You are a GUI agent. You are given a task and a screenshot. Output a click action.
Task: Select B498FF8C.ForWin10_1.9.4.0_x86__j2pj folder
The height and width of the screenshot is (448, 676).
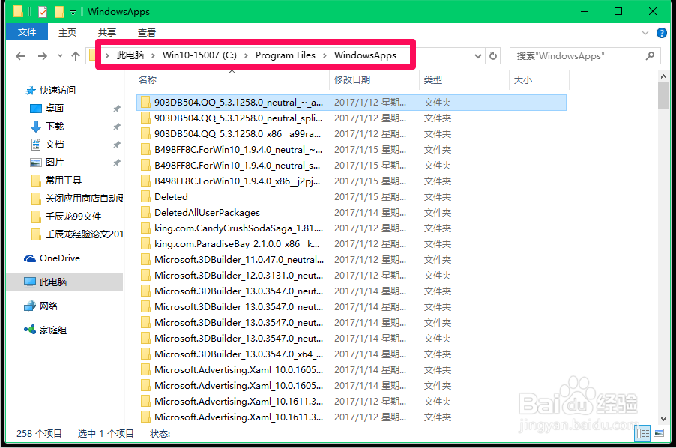pos(237,181)
